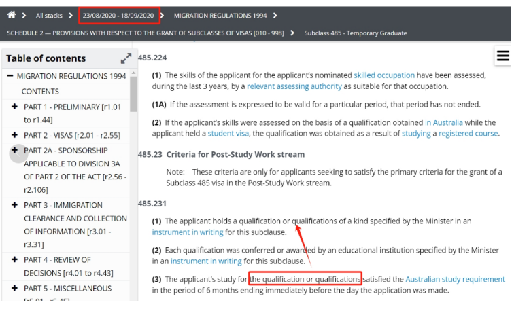512x311 pixels.
Task: Collapse the MIGRATION REGULATIONS 1994 tree node
Action: (10, 76)
